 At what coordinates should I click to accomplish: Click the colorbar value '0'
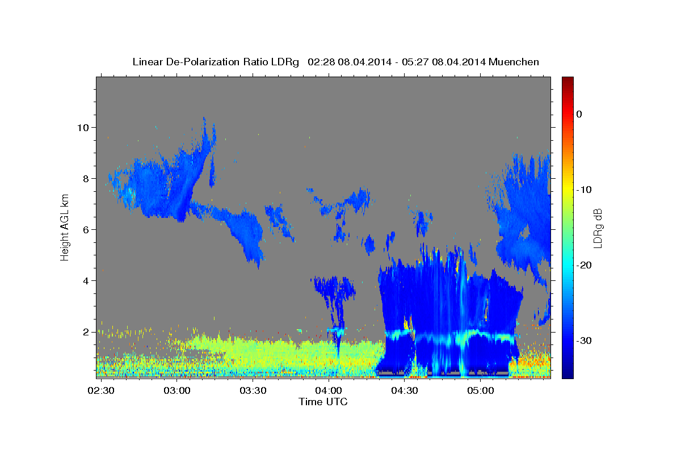[x=579, y=114]
